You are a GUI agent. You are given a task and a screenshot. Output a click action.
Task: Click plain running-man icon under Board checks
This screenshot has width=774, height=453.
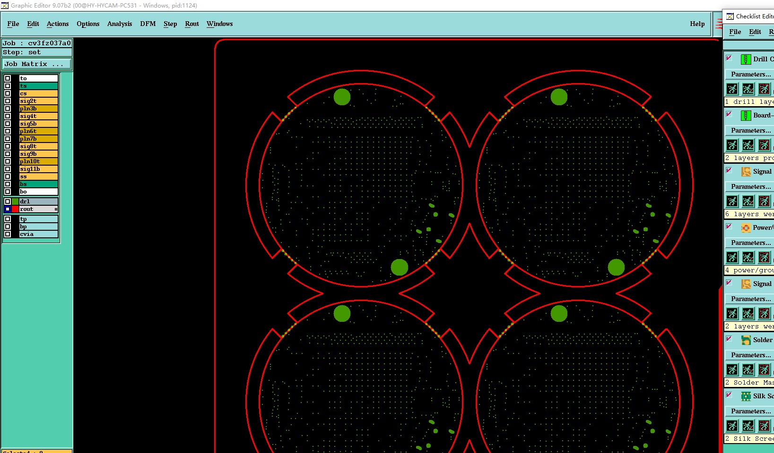[732, 145]
